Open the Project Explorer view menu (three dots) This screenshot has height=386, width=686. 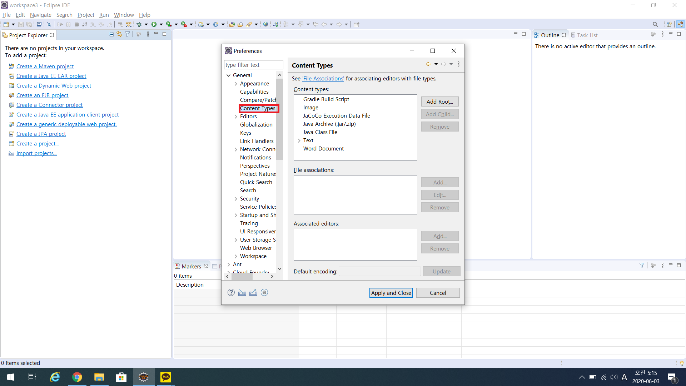148,34
